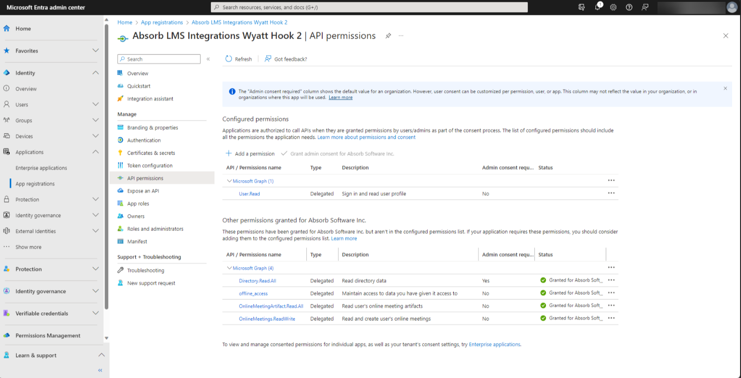Collapse Microsoft Graph (4) group
This screenshot has height=378, width=741.
point(229,268)
